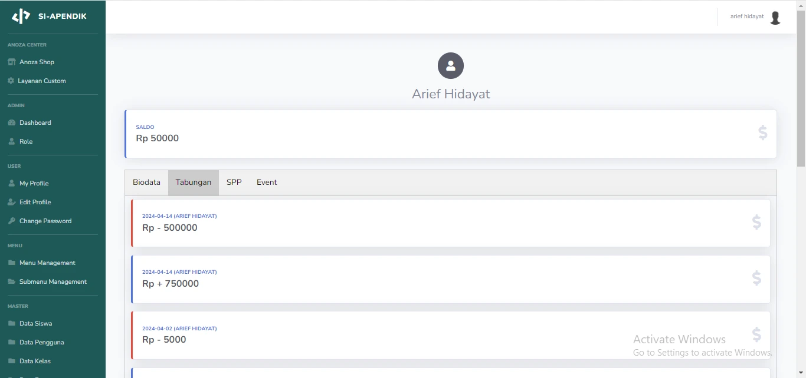The height and width of the screenshot is (378, 806).
Task: Click the SI-APENDIK logo icon
Action: pos(21,16)
